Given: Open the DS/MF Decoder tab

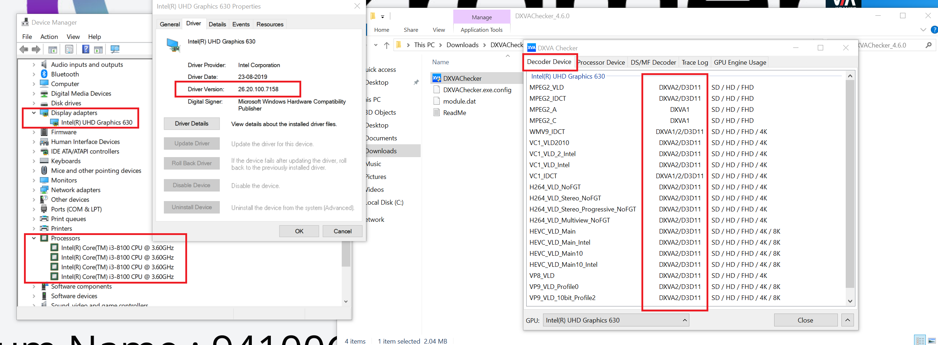Looking at the screenshot, I should pos(653,62).
